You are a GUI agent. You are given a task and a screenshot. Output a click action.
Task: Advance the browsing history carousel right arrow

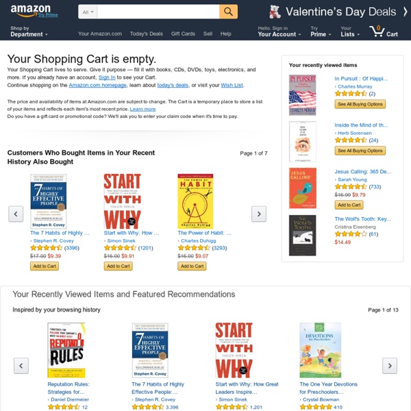390,366
